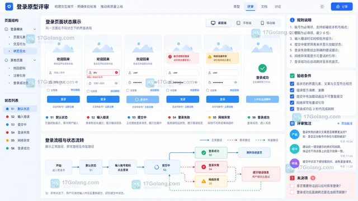Screen dimensions: 358x201
Task: Click the 登录中 loading button in S3 card
Action: [x=143, y=99]
